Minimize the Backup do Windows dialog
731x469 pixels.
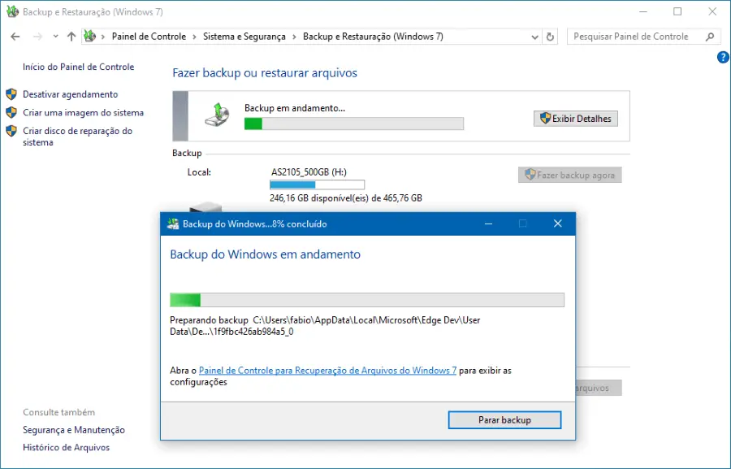(x=488, y=224)
